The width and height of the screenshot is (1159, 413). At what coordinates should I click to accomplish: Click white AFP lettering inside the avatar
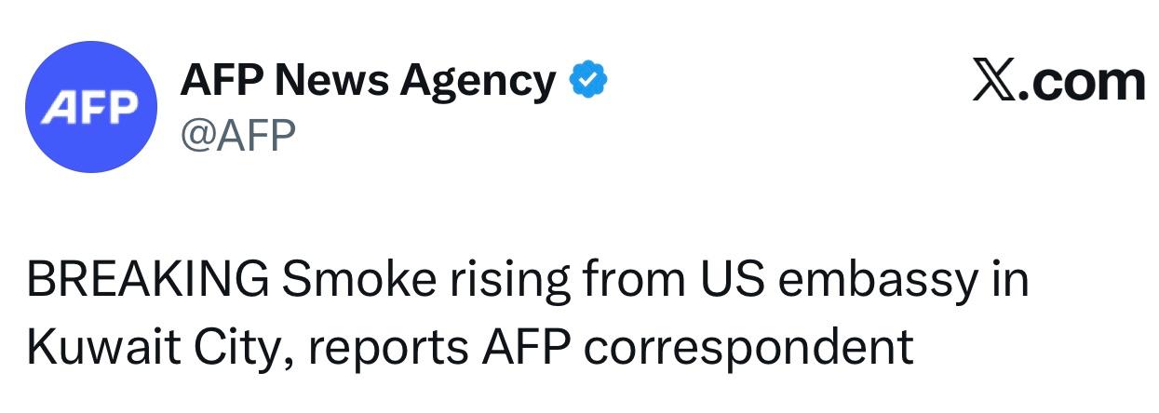click(x=90, y=109)
